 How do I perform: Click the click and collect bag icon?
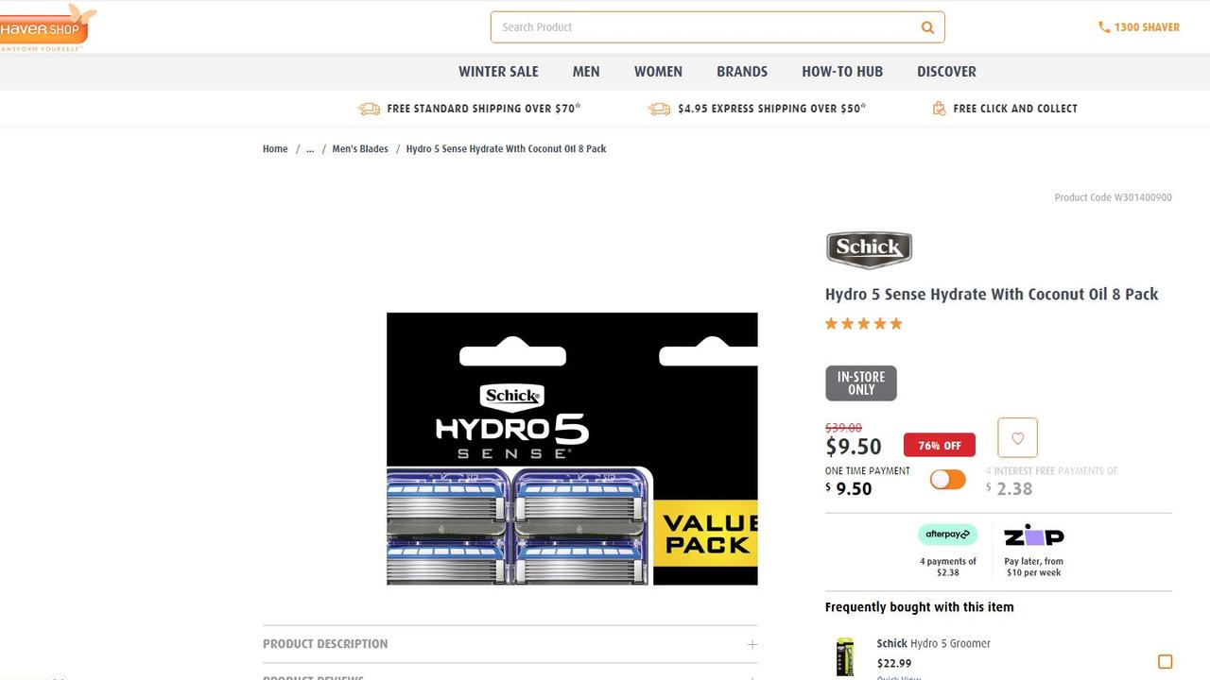coord(939,109)
